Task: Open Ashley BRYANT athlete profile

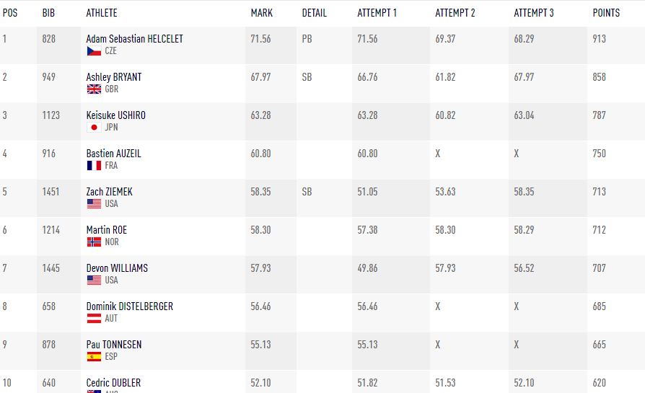Action: (x=113, y=77)
